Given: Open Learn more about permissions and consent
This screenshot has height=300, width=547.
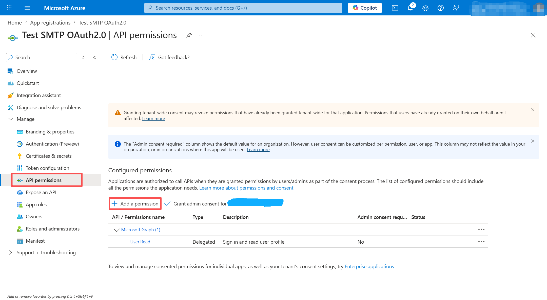Looking at the screenshot, I should pos(246,188).
